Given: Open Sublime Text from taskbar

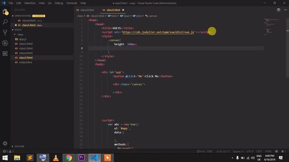Looking at the screenshot, I should [x=30, y=158].
